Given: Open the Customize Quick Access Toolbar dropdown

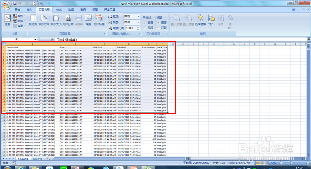Looking at the screenshot, I should coord(41,3).
